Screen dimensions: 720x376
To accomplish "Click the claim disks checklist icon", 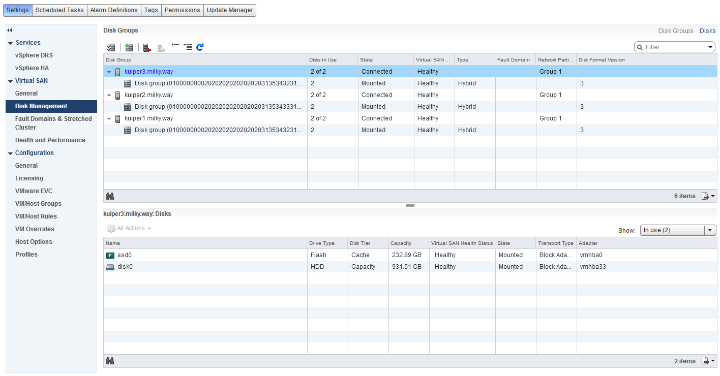I will pyautogui.click(x=111, y=47).
